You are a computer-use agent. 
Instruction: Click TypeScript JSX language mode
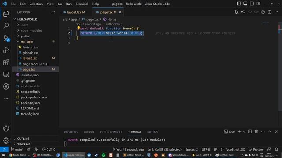click(x=233, y=149)
